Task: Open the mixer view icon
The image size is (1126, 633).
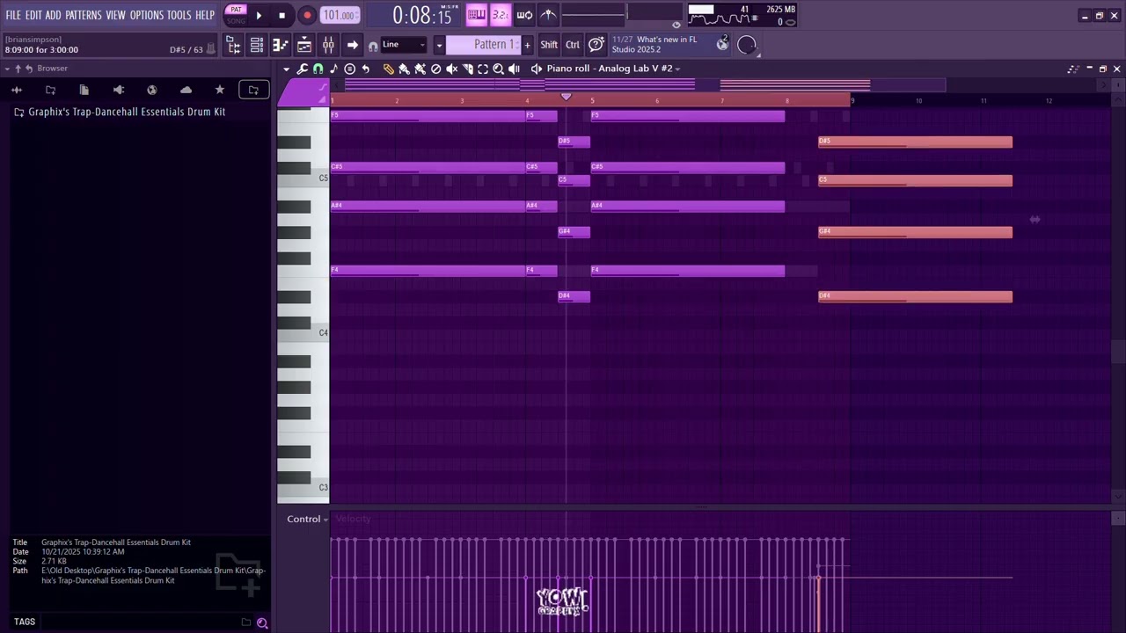Action: (x=327, y=44)
